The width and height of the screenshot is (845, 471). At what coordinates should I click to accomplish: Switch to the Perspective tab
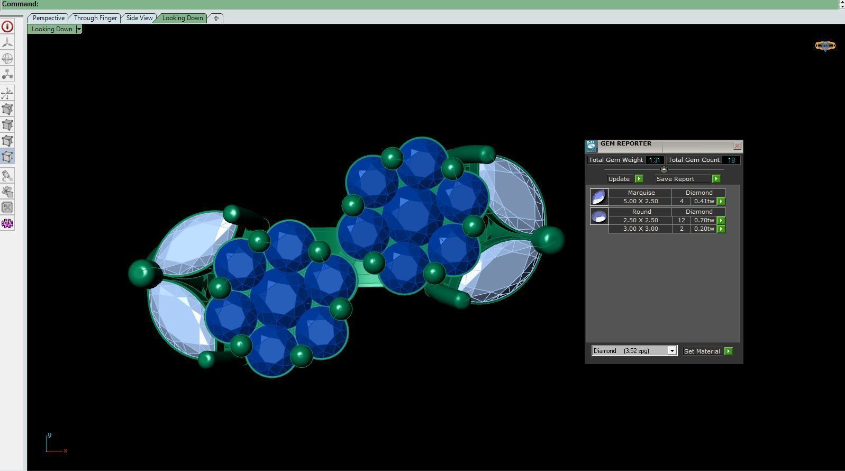click(48, 18)
